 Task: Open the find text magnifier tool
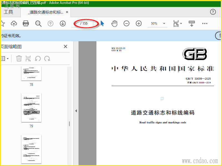click(38, 24)
